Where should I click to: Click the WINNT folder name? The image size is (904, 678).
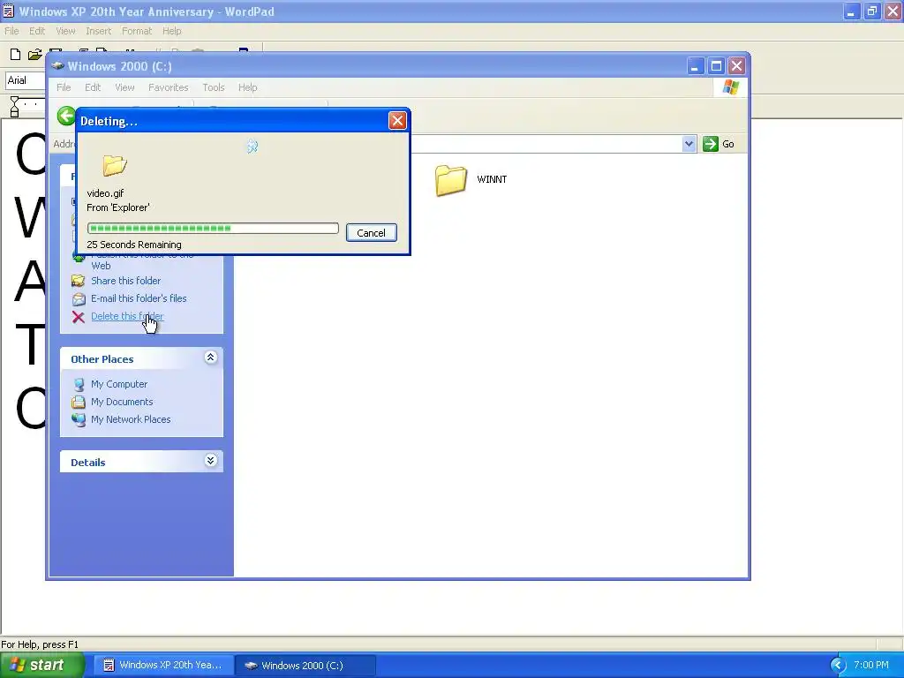click(492, 179)
